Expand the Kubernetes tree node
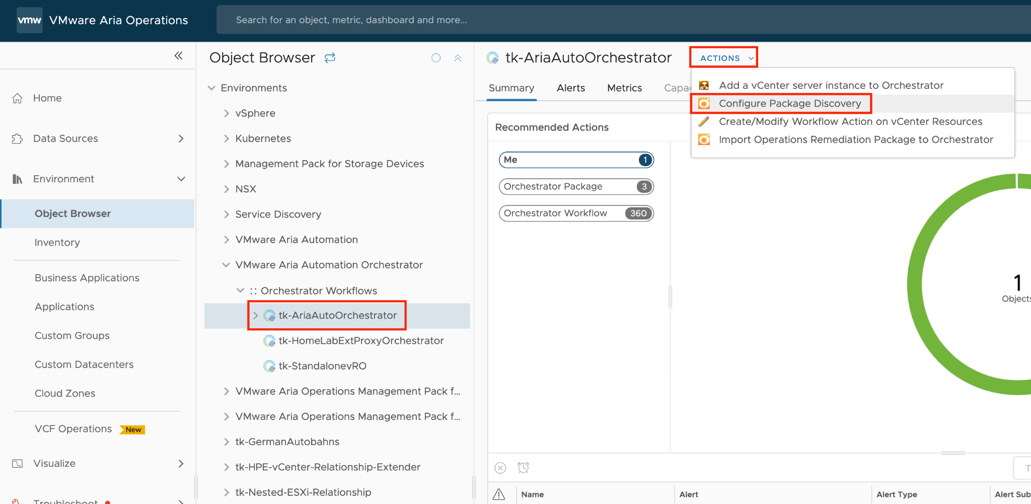The width and height of the screenshot is (1031, 504). point(226,138)
